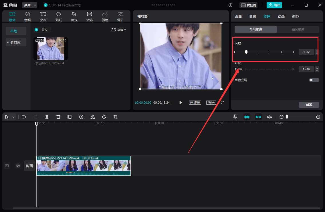Open the 特效 effects panel
The image size is (325, 212).
(x=74, y=16)
